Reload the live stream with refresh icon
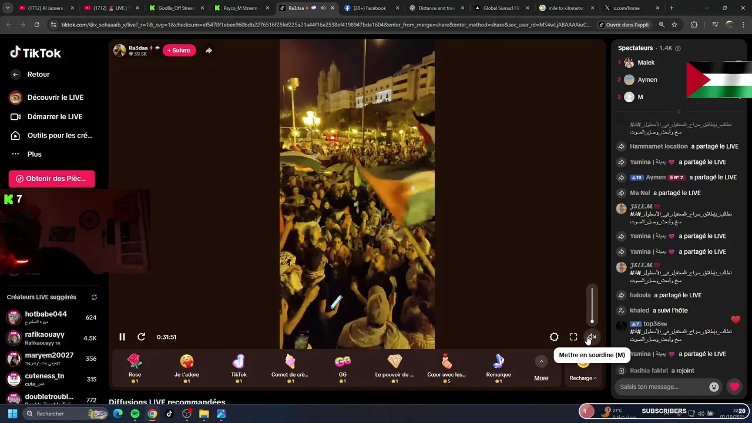Screen dimensions: 752x423 [x=141, y=337]
